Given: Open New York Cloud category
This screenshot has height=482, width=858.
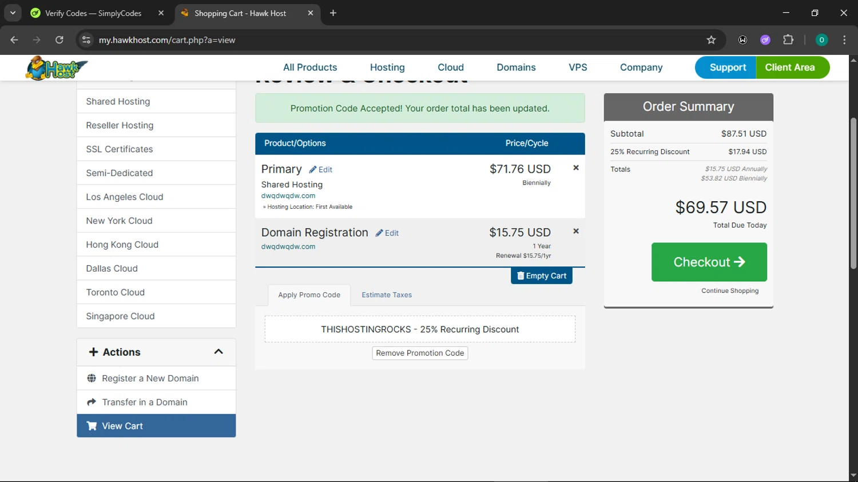Looking at the screenshot, I should (156, 221).
